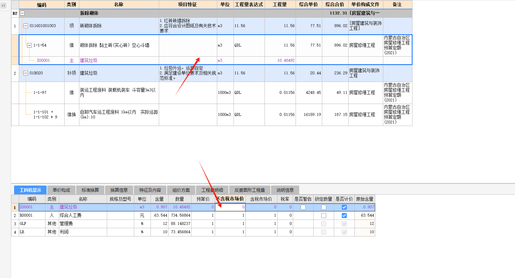Viewport: 515px width, 278px height.
Task: Select 红砖砖墙拆除 feature description cell
Action: (x=188, y=26)
